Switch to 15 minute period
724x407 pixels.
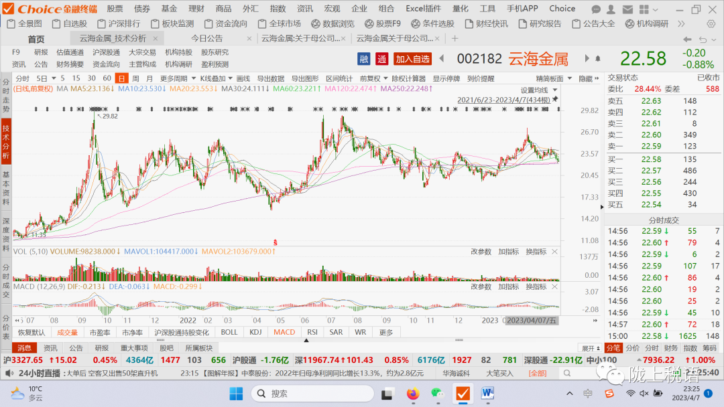tap(76, 78)
